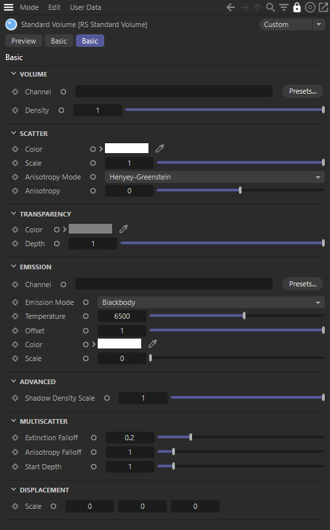Click the Emission white color swatch

[119, 344]
